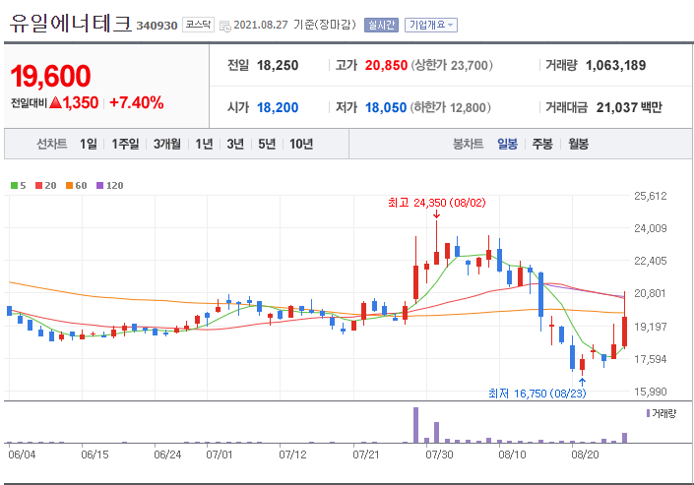Click the 하한가 12,800 lower limit text
This screenshot has width=694, height=485.
[450, 107]
